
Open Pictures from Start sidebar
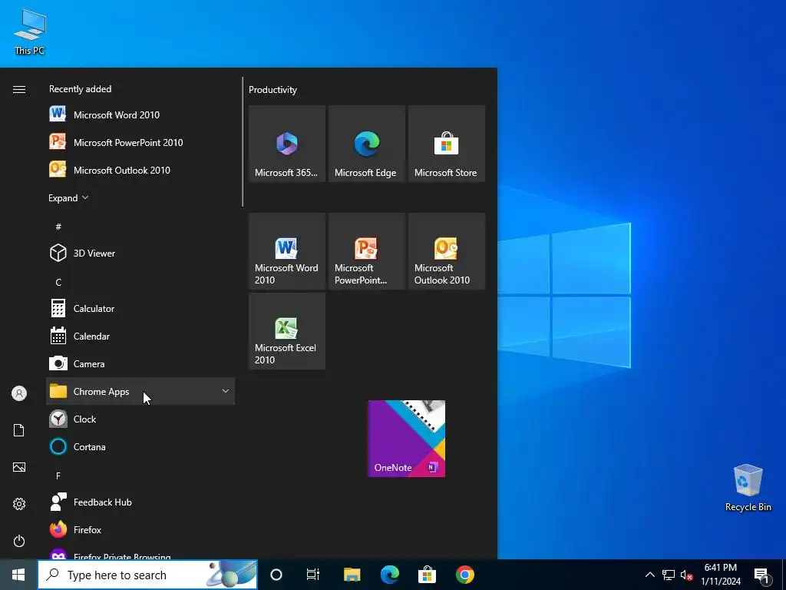[x=19, y=467]
